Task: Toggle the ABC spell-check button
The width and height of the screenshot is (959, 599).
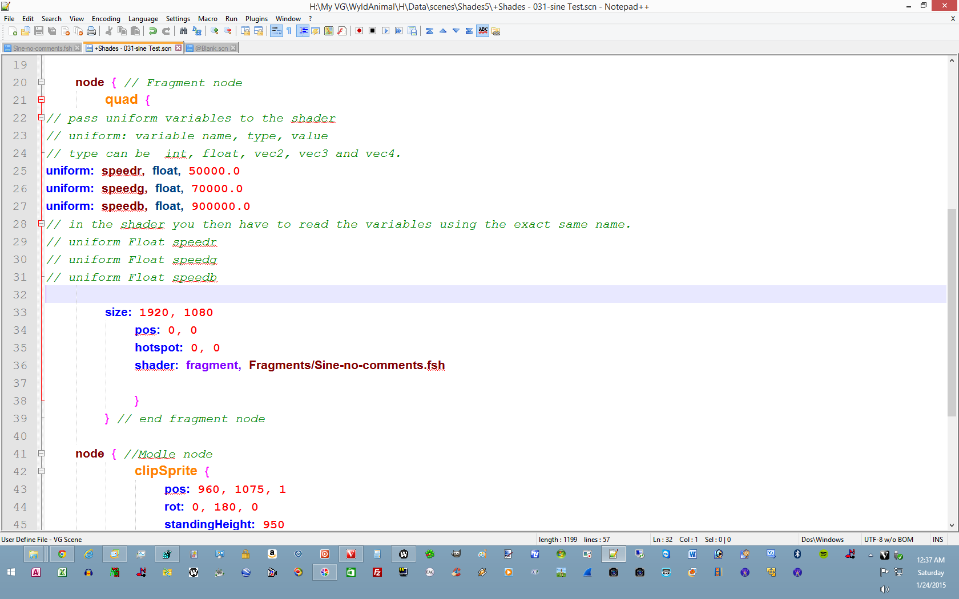Action: [x=483, y=31]
